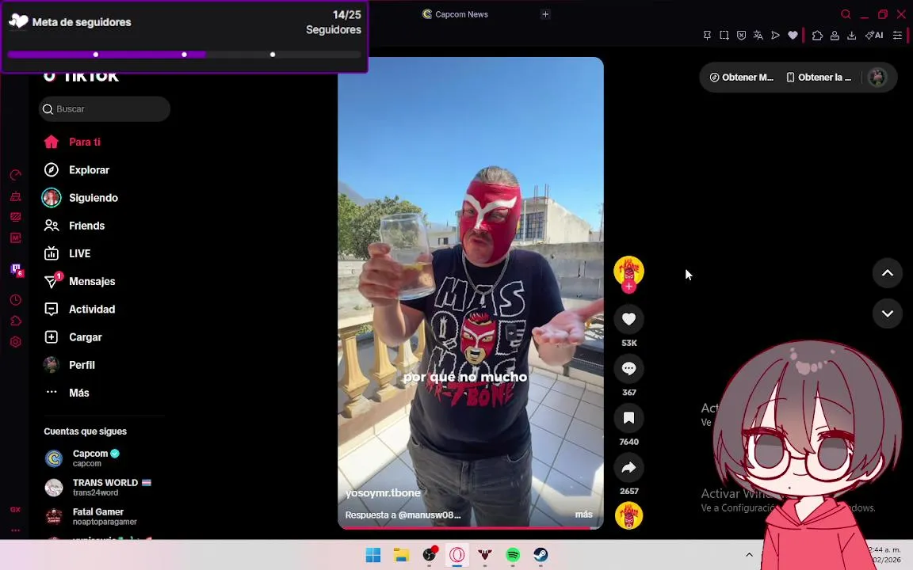Screen dimensions: 913x570
Task: Open GX Cleaner icon in sidebar
Action: [x=16, y=196]
